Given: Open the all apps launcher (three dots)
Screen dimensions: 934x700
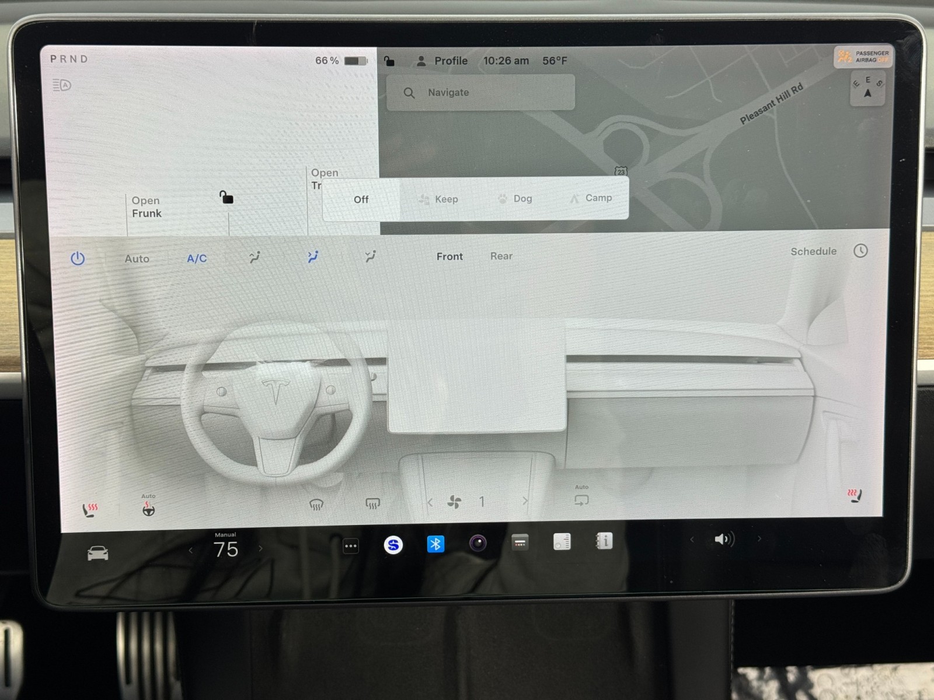Looking at the screenshot, I should [x=351, y=546].
